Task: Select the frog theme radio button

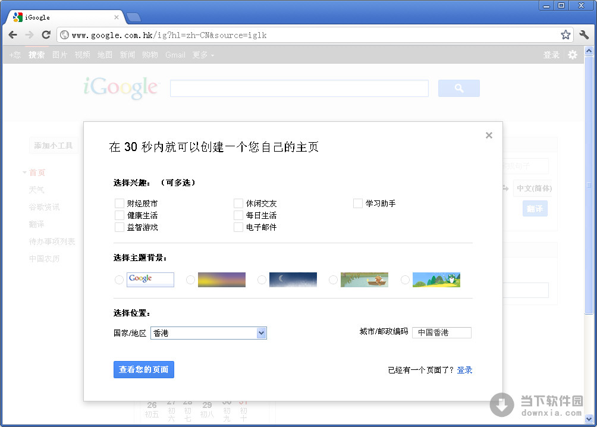Action: 405,280
